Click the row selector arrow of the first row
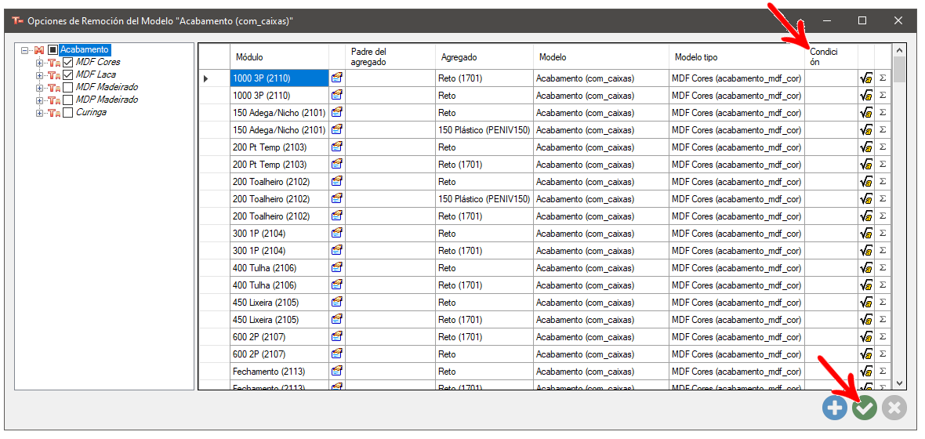Viewport: 925px width, 439px height. click(x=206, y=78)
